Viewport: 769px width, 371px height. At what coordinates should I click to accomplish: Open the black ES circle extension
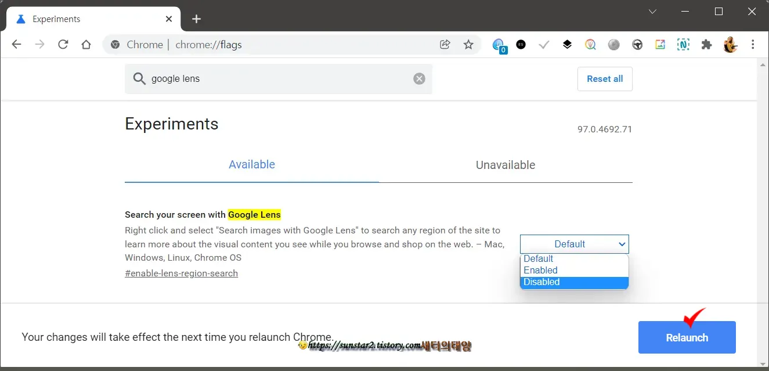pos(521,45)
